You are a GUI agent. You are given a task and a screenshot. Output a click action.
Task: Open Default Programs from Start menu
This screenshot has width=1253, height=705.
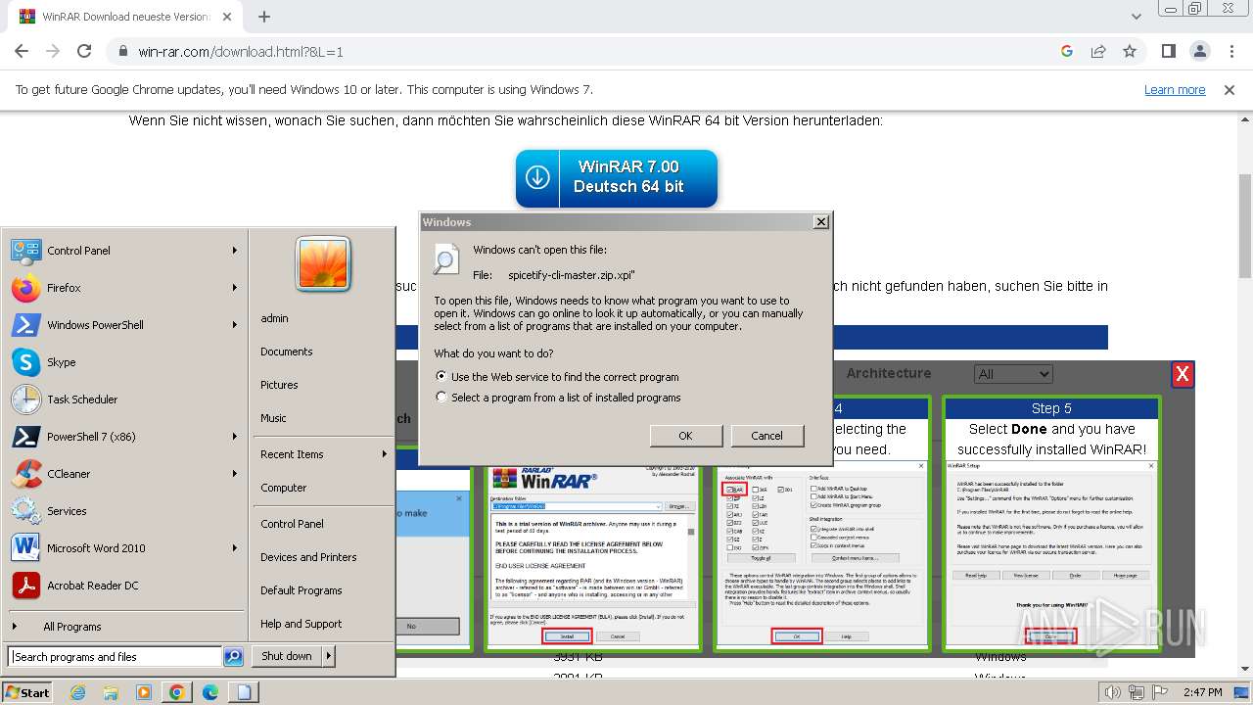click(x=302, y=590)
